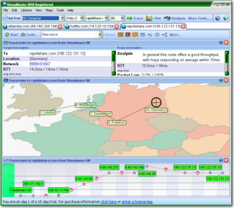Open the More Tools dropdown
This screenshot has width=234, height=208.
point(200,18)
